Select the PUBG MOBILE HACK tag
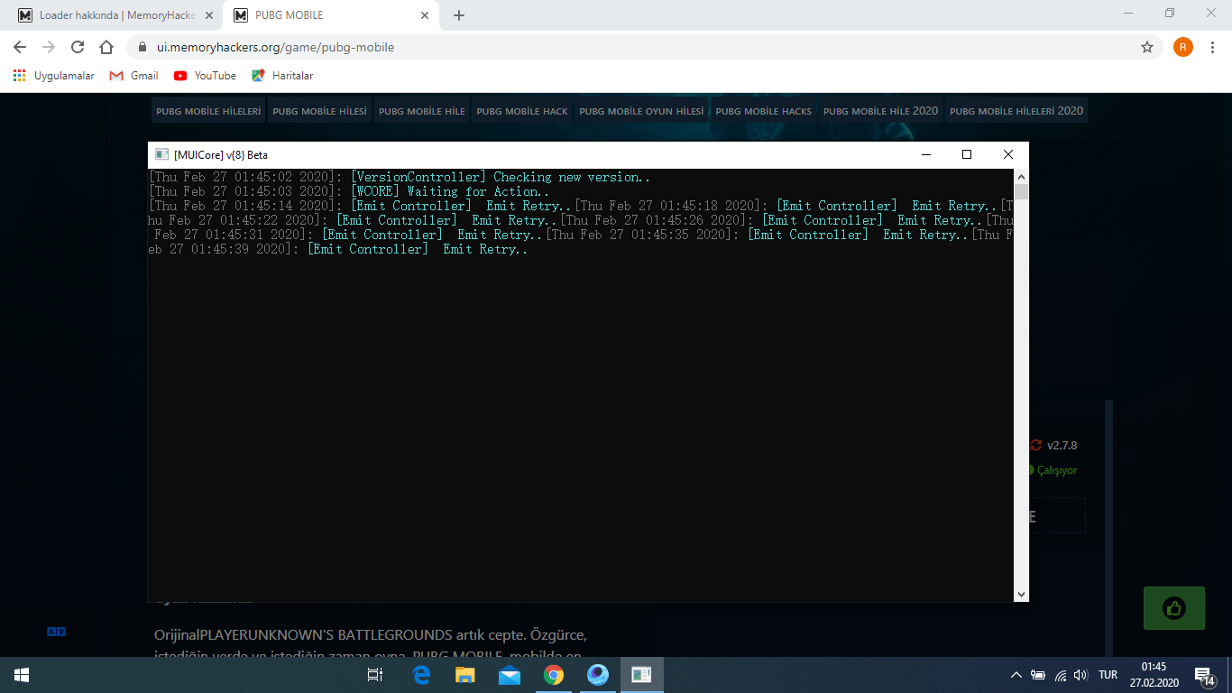 coord(522,111)
